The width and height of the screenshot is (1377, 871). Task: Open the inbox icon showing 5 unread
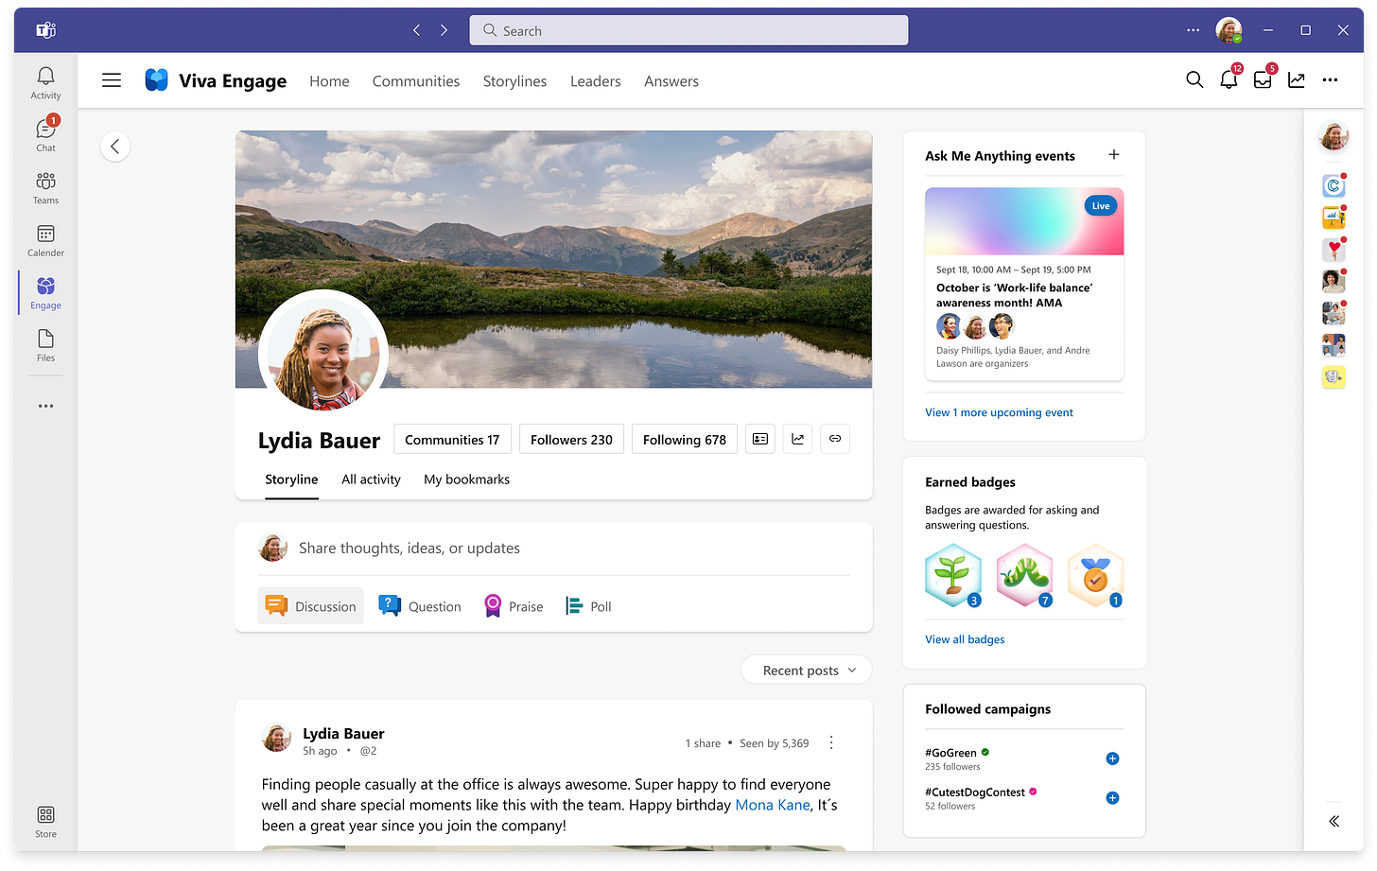(1262, 80)
